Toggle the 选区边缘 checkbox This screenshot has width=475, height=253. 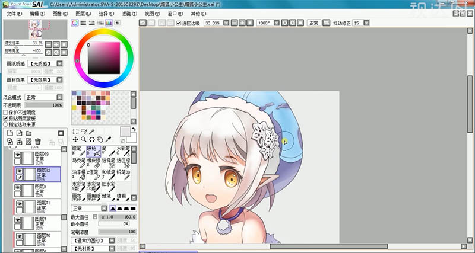(x=179, y=23)
